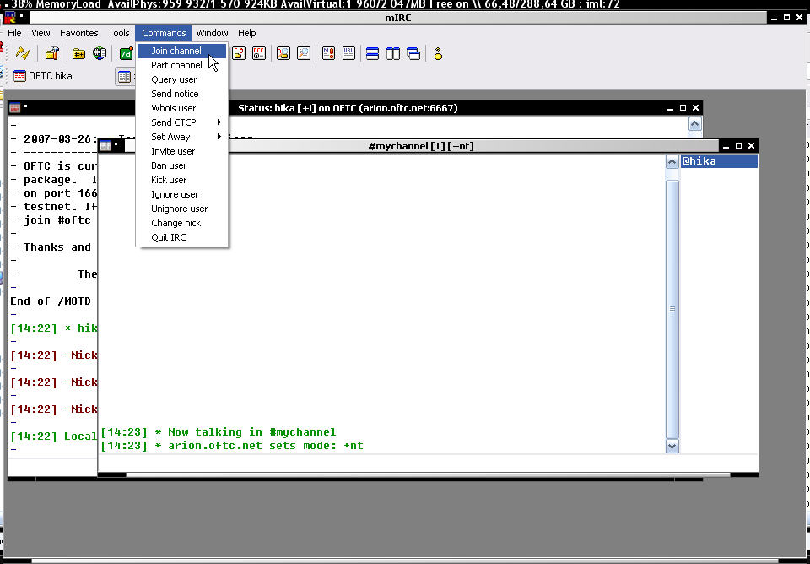Open the Log files toolbar icon

304,53
